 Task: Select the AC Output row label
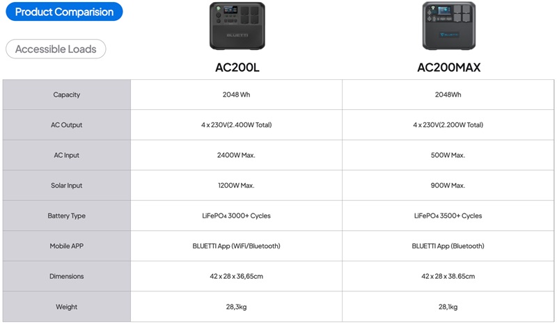point(66,125)
